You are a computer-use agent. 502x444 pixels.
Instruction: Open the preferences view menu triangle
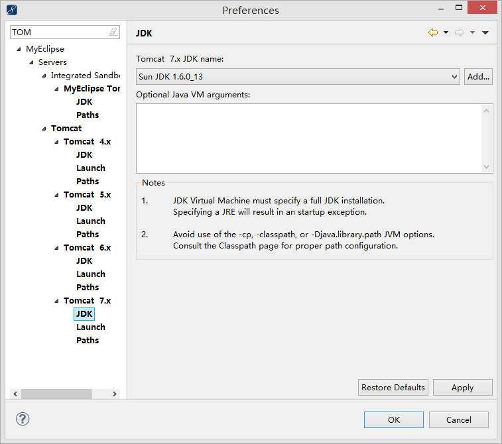485,32
